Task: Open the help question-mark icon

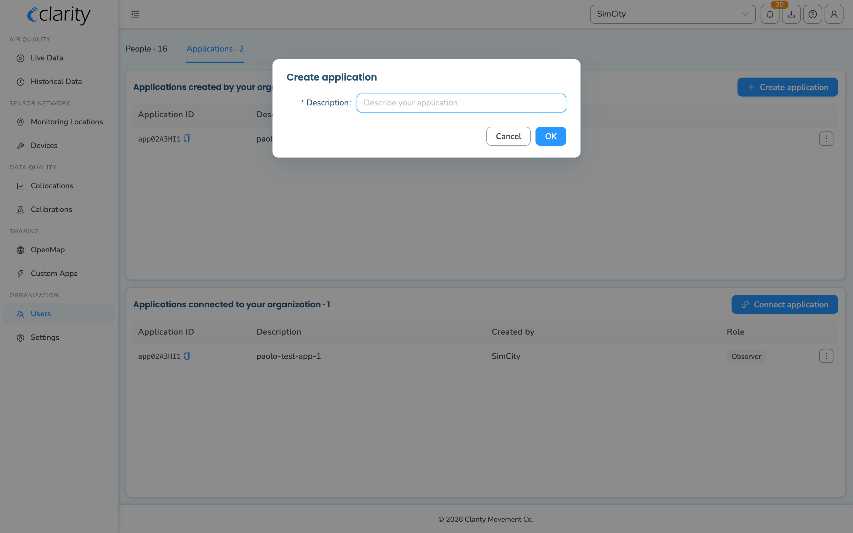Action: coord(812,14)
